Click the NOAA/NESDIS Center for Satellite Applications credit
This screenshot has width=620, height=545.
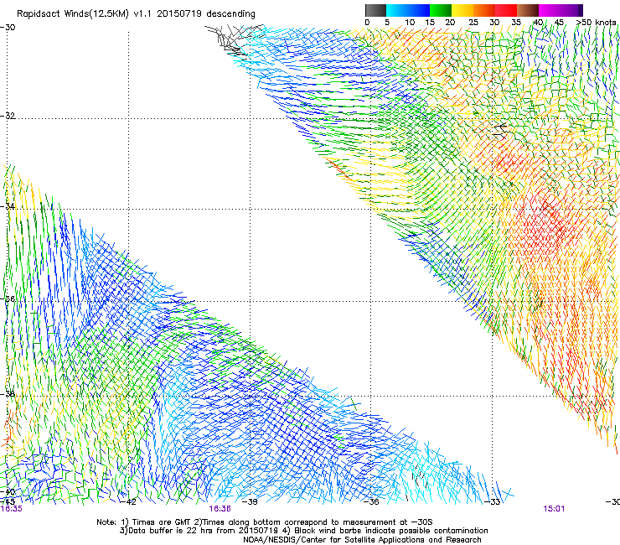point(362,540)
